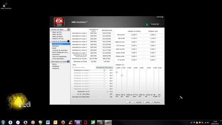Open the volume control in system tray

(208, 123)
